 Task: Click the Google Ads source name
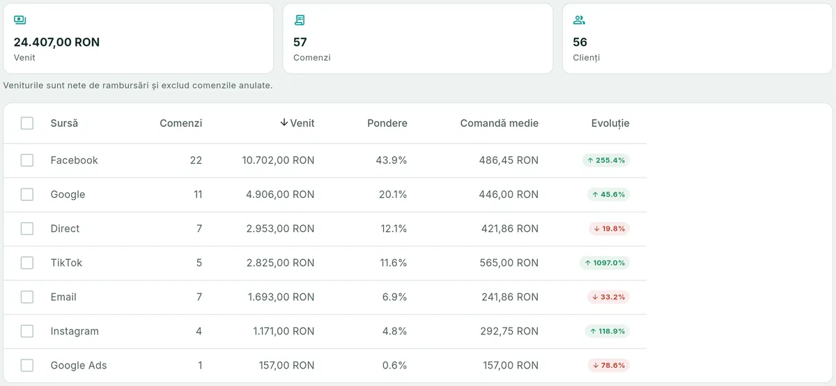79,365
